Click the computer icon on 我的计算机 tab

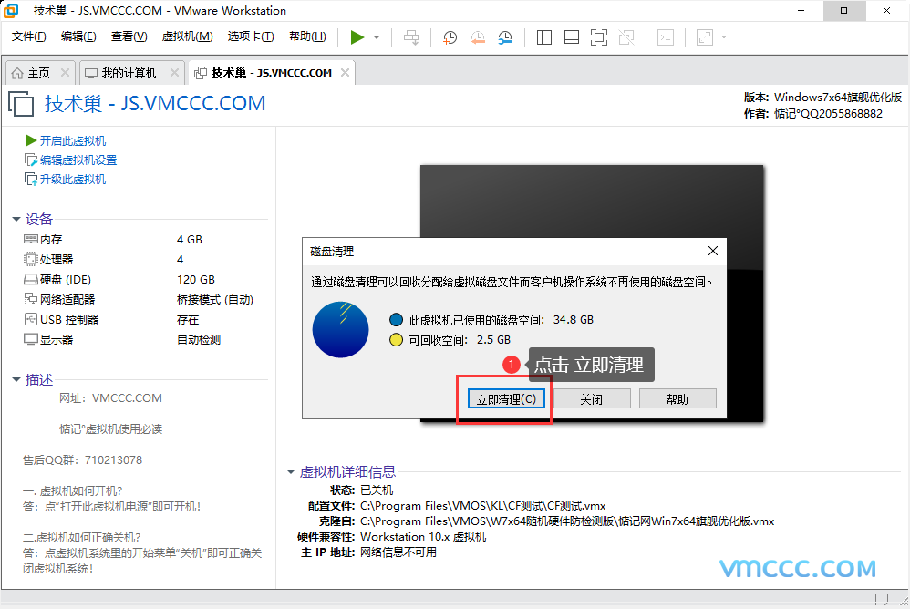tap(91, 73)
